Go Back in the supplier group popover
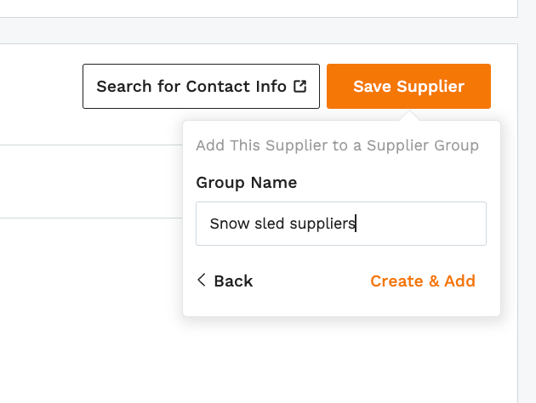 pyautogui.click(x=225, y=281)
